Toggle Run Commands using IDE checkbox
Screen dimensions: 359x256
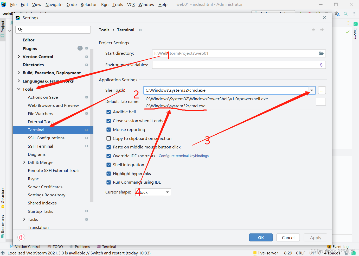click(109, 182)
